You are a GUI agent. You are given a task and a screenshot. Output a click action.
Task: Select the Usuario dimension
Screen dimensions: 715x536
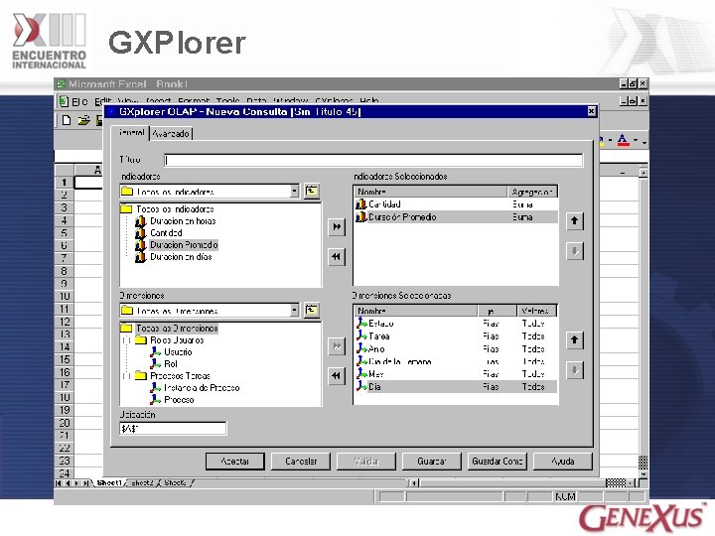(178, 351)
